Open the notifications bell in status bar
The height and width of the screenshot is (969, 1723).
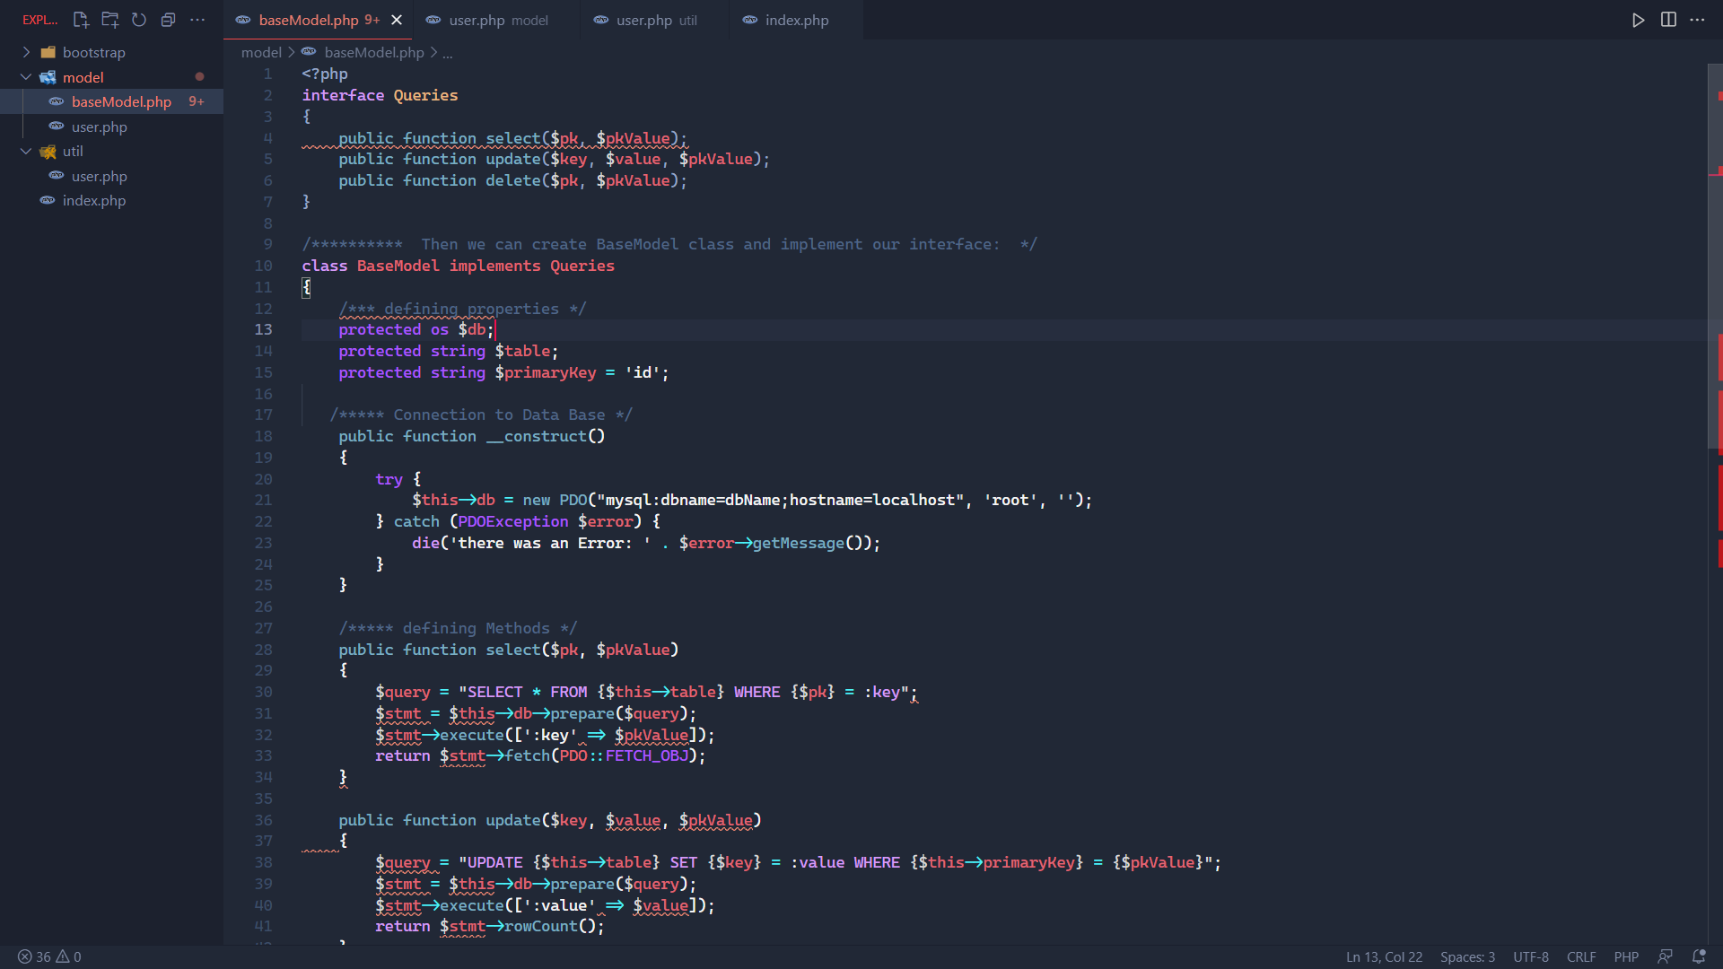[1699, 956]
